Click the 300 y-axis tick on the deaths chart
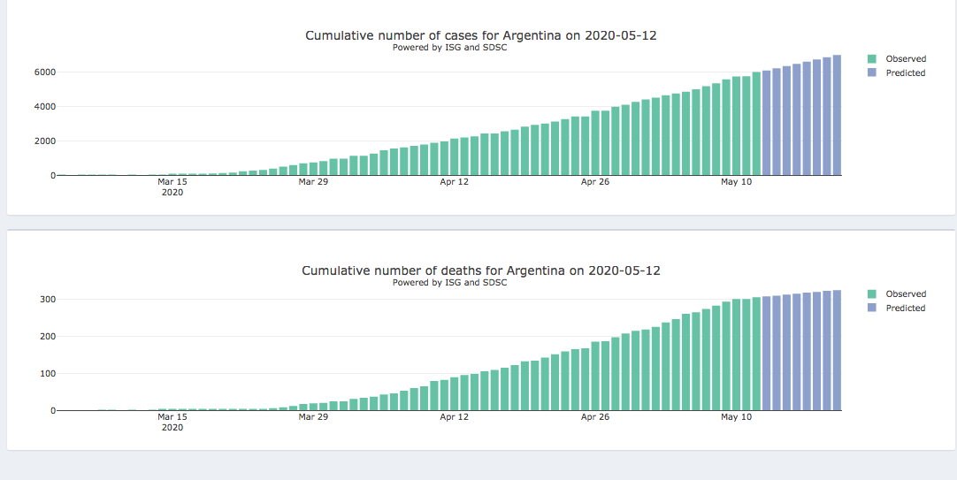Image resolution: width=957 pixels, height=480 pixels. pos(41,300)
